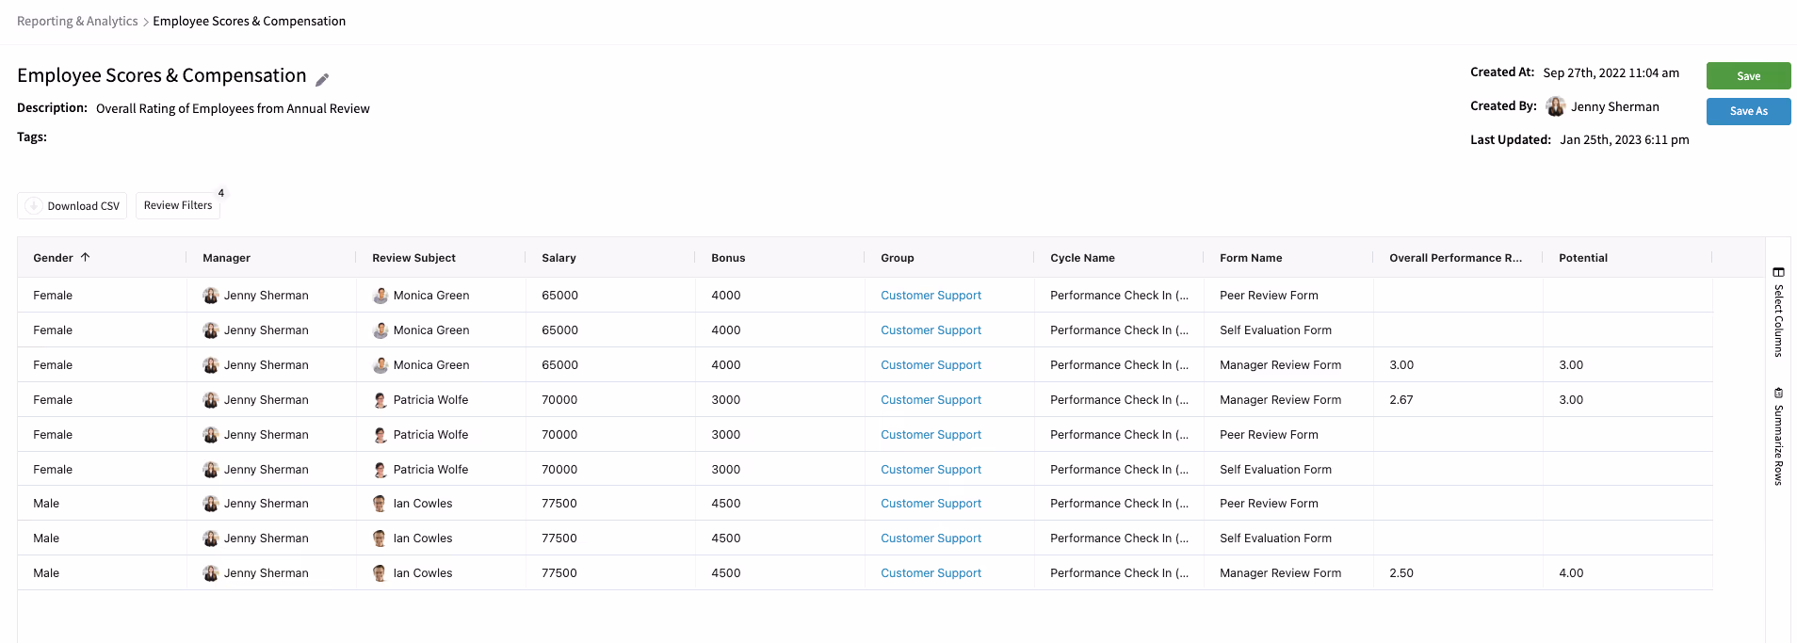Click the Employee Scores & Compensation page title
This screenshot has height=643, width=1797.
pyautogui.click(x=162, y=75)
